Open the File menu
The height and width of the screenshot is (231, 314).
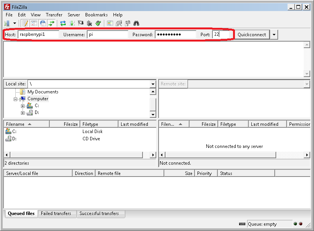click(x=9, y=15)
